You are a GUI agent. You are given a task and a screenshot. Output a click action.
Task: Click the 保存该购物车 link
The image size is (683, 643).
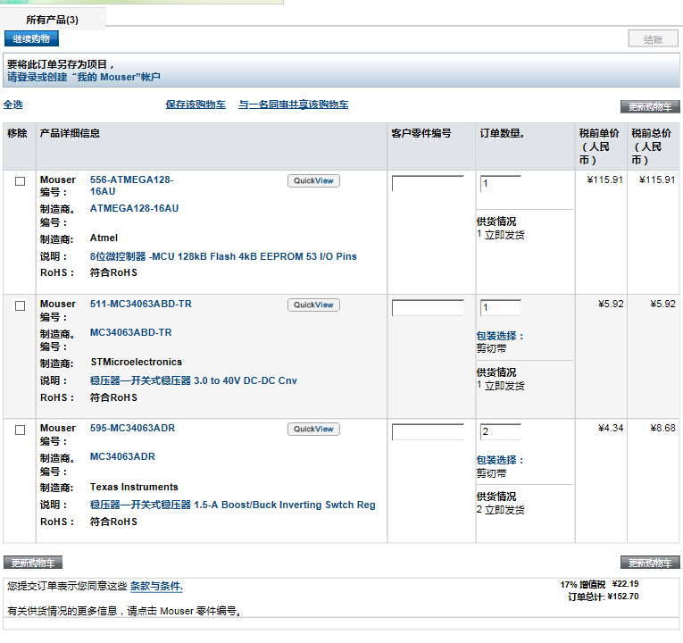click(x=196, y=104)
